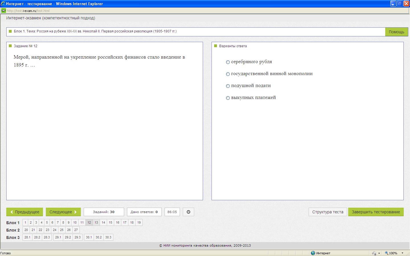Select answer "серебряного рубля"
Viewport: 410px width, 256px height.
[228, 62]
